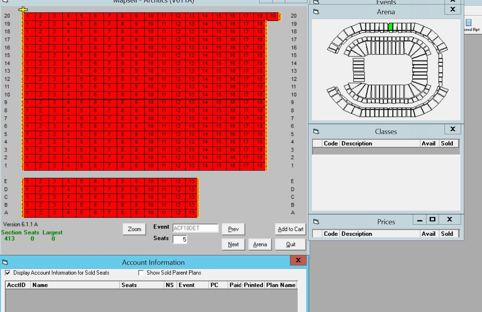Minimize the Prices panel
This screenshot has height=312, width=482.
click(419, 219)
